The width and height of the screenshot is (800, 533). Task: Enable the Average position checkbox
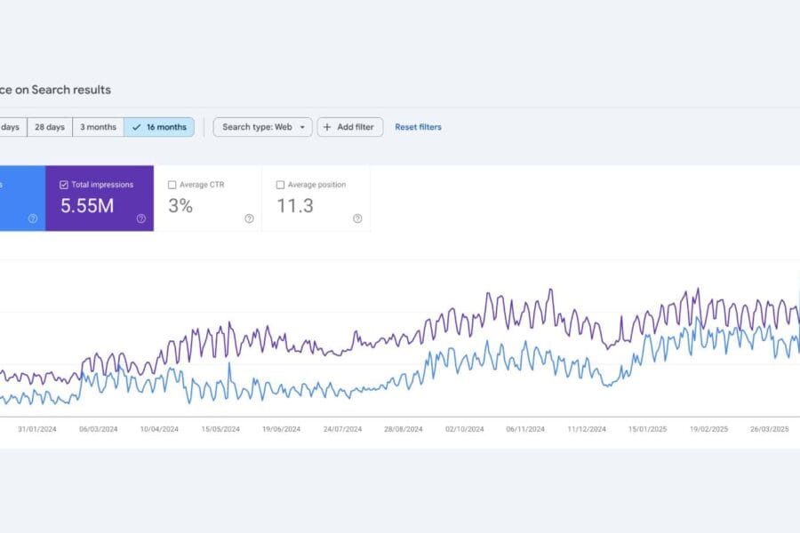[280, 185]
